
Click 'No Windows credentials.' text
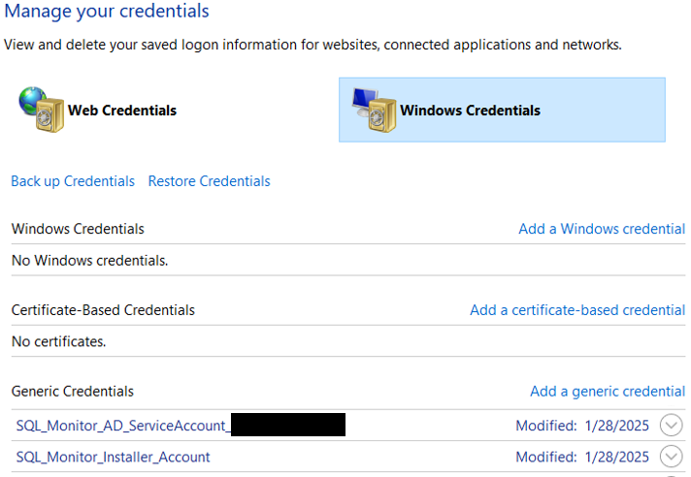(90, 261)
